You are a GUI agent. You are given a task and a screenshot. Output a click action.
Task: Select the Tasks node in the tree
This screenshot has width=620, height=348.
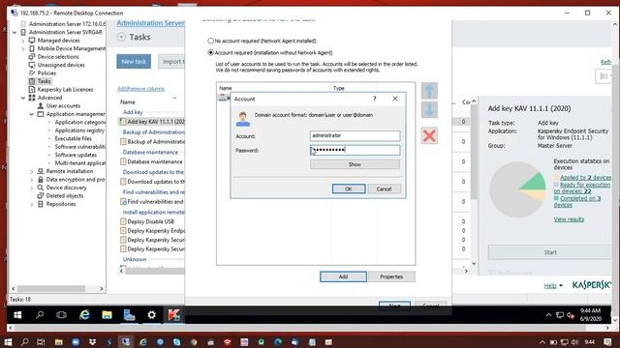pos(44,81)
